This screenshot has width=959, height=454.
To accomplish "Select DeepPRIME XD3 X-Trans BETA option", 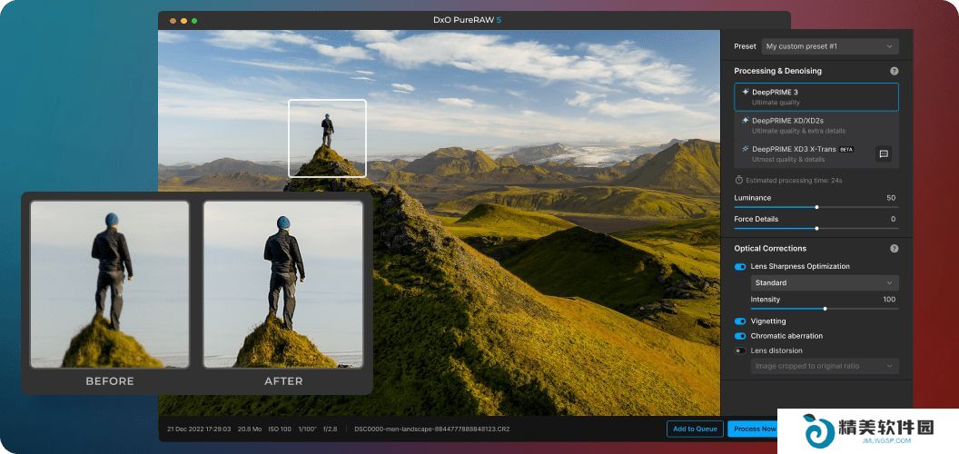I will click(x=816, y=154).
